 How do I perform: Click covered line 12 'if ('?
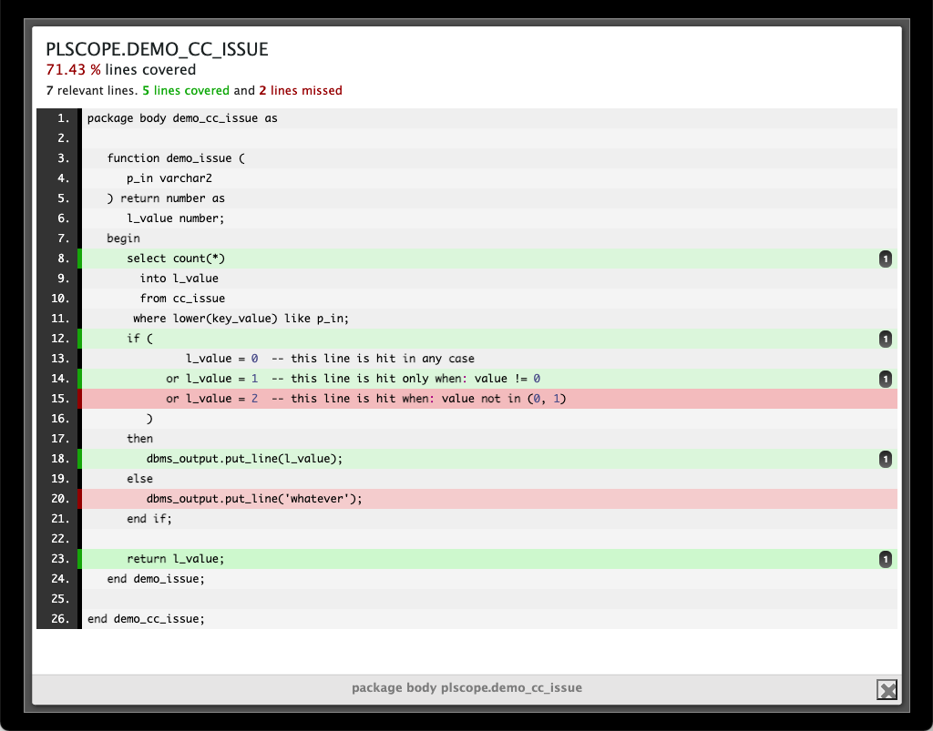click(x=139, y=339)
